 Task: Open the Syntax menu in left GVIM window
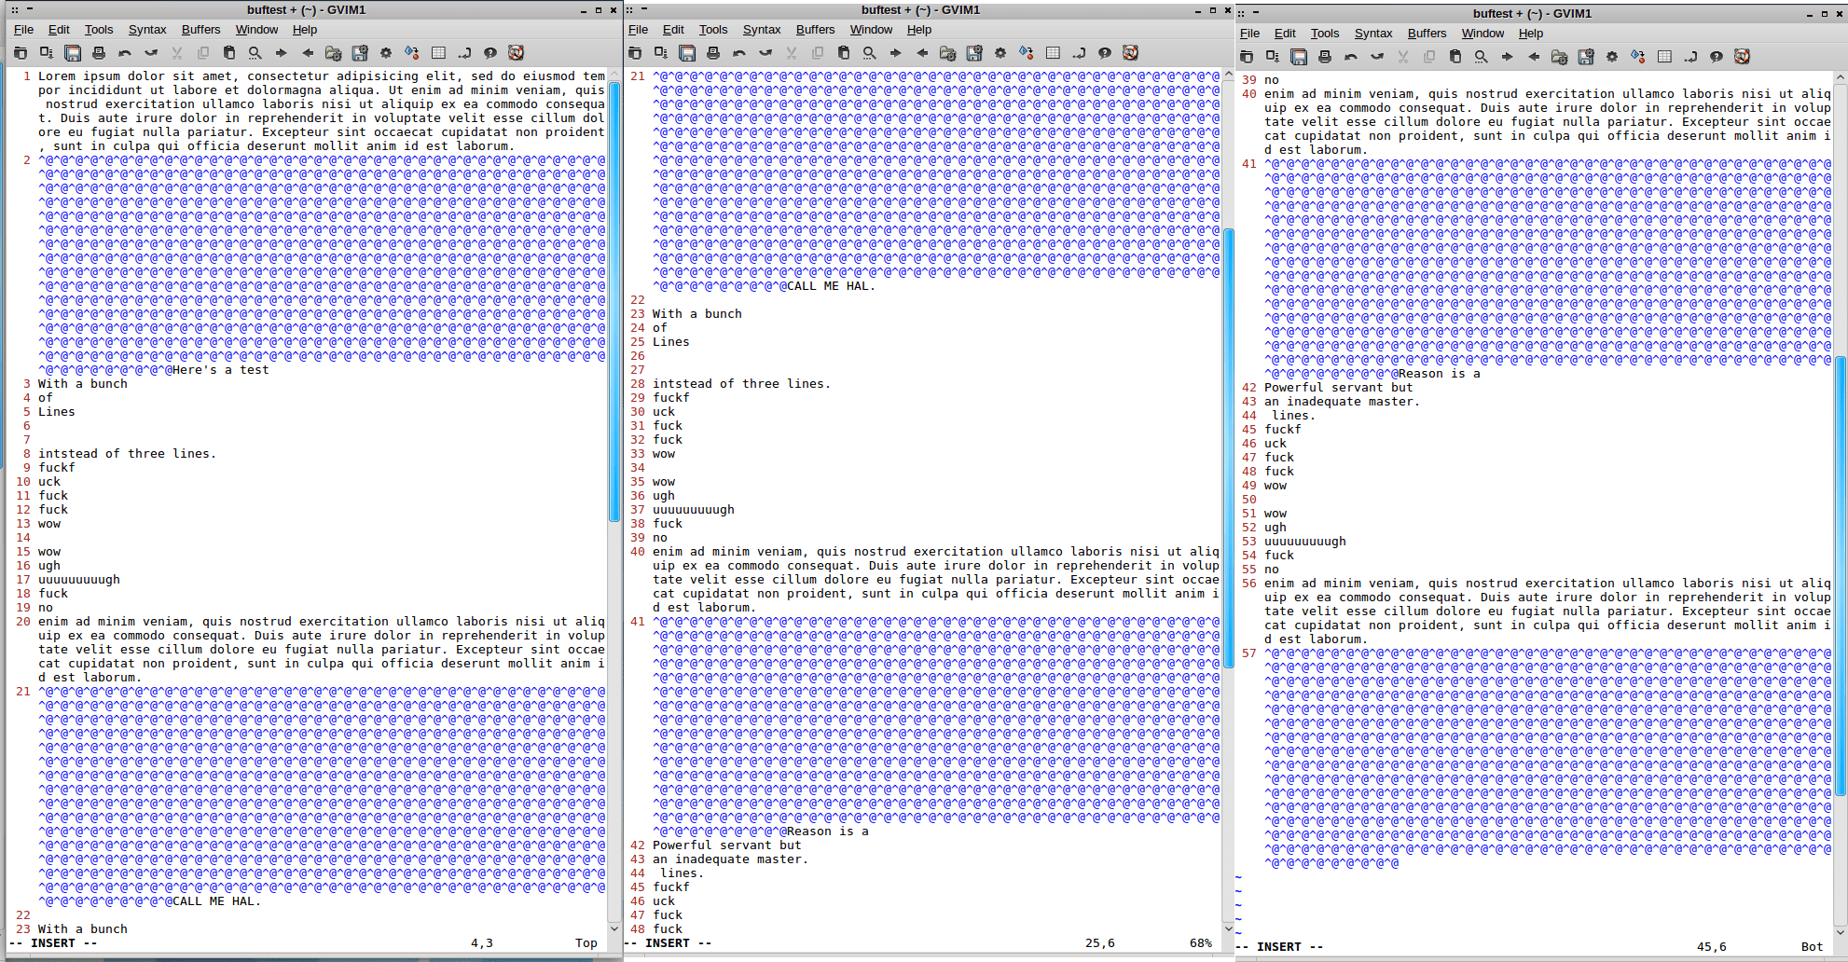[x=147, y=30]
